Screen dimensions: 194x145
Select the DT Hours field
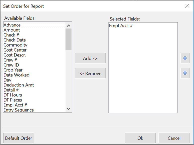pyautogui.click(x=13, y=95)
